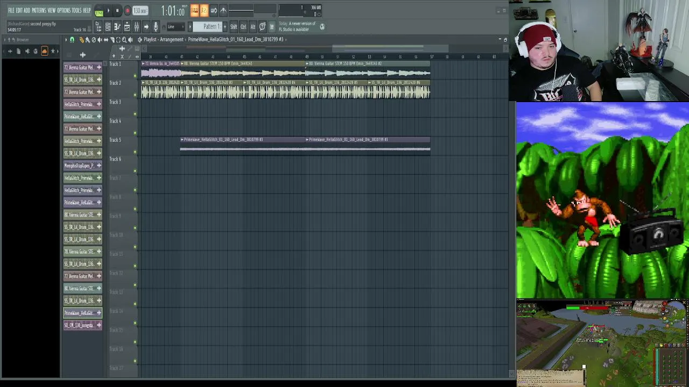Mute Track 2 with its green light
This screenshot has width=689, height=387.
135,95
